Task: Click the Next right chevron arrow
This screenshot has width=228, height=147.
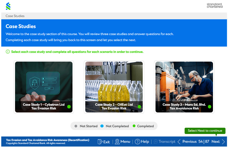Action: click(223, 142)
